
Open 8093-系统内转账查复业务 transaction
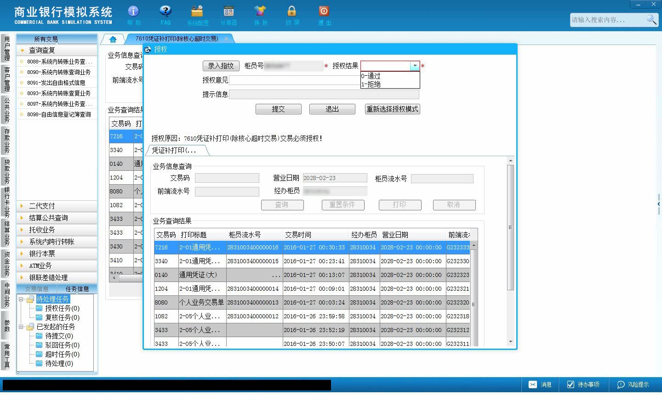tap(57, 93)
